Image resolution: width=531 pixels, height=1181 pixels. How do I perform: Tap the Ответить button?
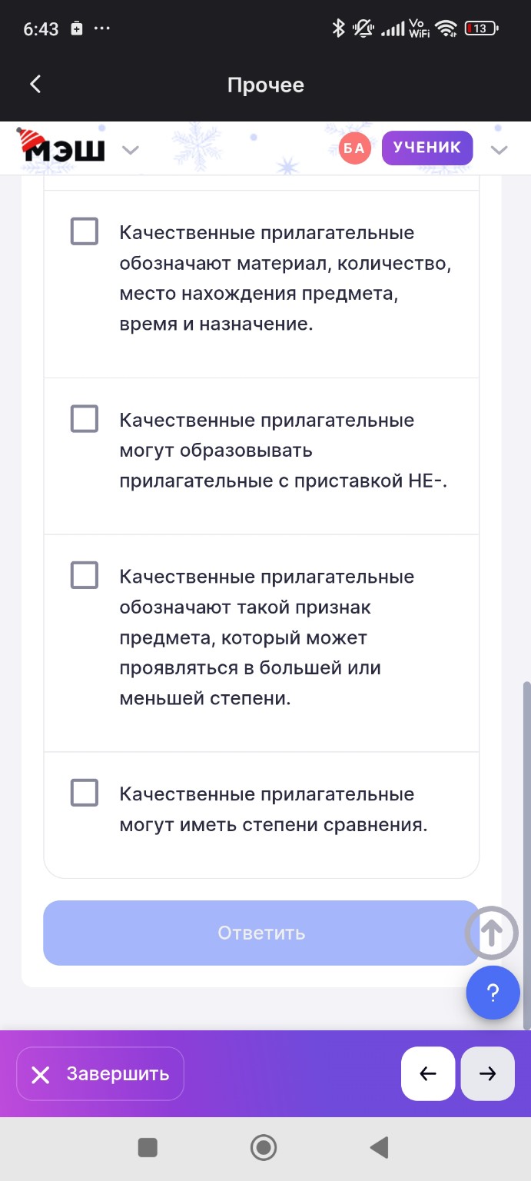(261, 933)
